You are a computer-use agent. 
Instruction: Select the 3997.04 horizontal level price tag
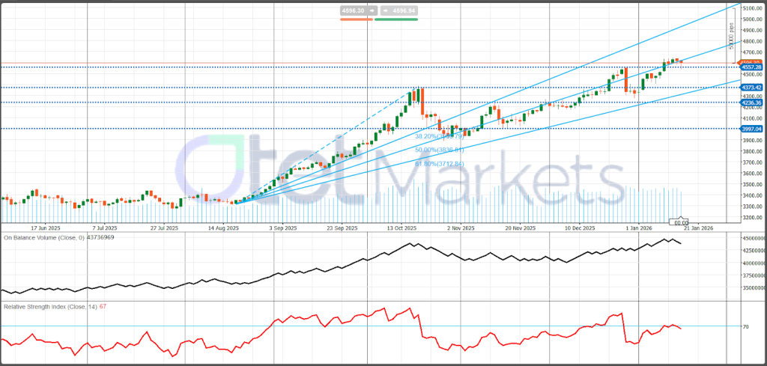[x=751, y=129]
